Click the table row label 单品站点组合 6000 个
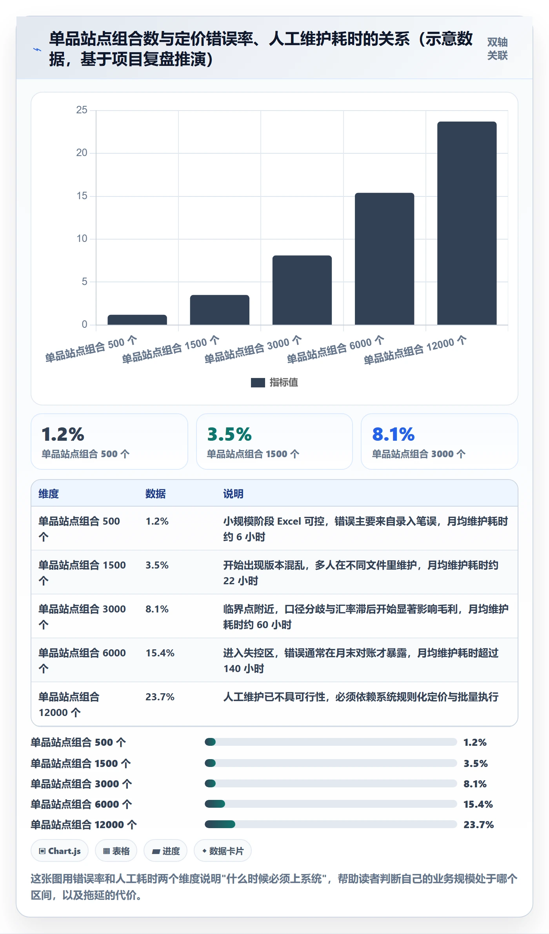This screenshot has height=934, width=549. point(82,661)
